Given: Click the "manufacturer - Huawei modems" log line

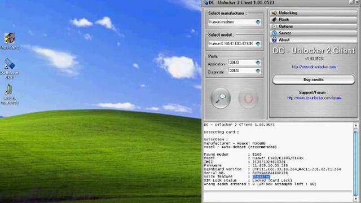Looking at the screenshot, I should click(235, 143).
